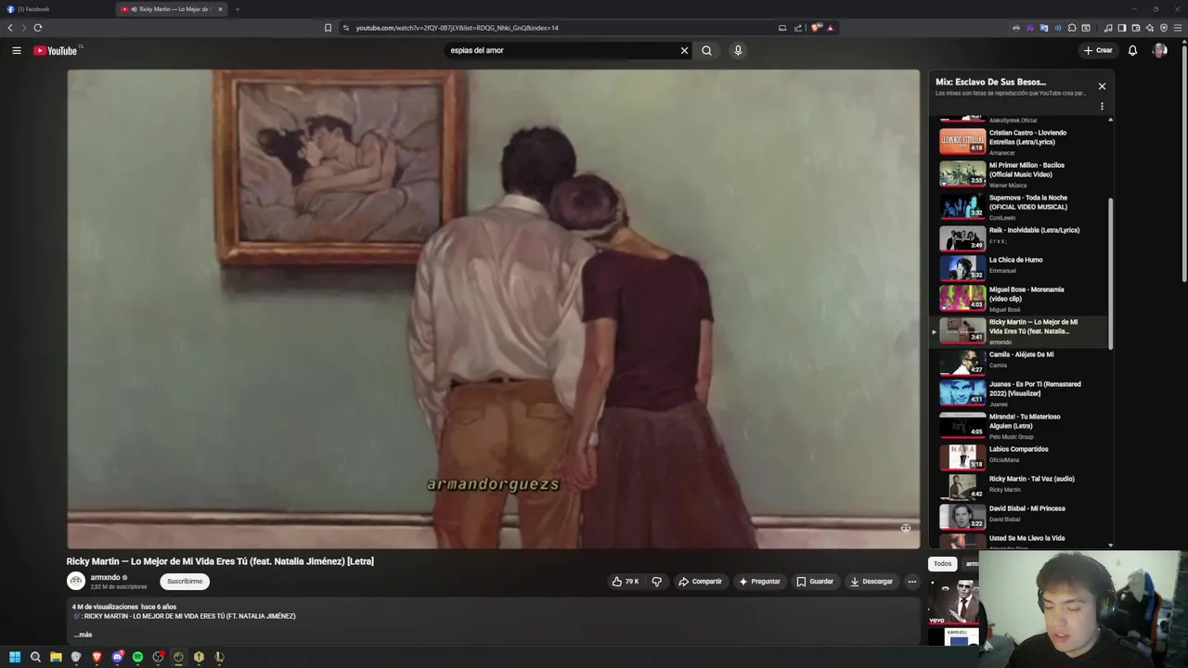This screenshot has width=1188, height=668.
Task: Click the Preguntar button
Action: pos(759,582)
